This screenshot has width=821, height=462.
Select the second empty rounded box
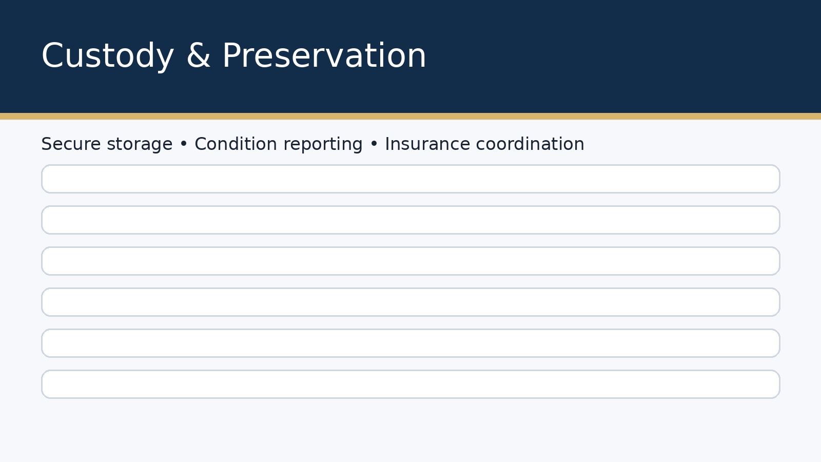(x=411, y=220)
